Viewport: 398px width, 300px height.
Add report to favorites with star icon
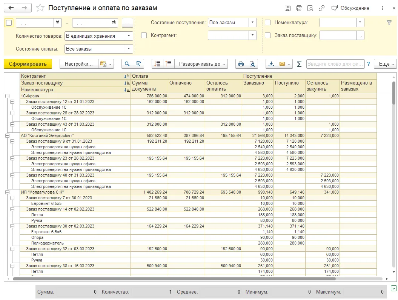tap(40, 8)
